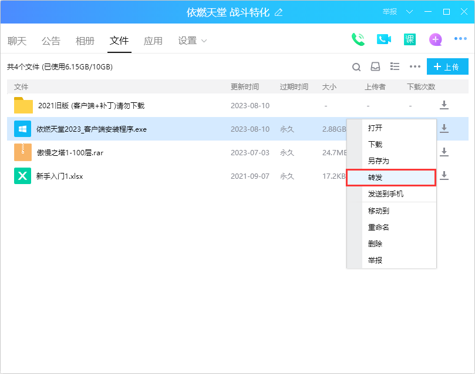This screenshot has height=374, width=475.
Task: Open the classroom (课) icon
Action: coord(409,39)
